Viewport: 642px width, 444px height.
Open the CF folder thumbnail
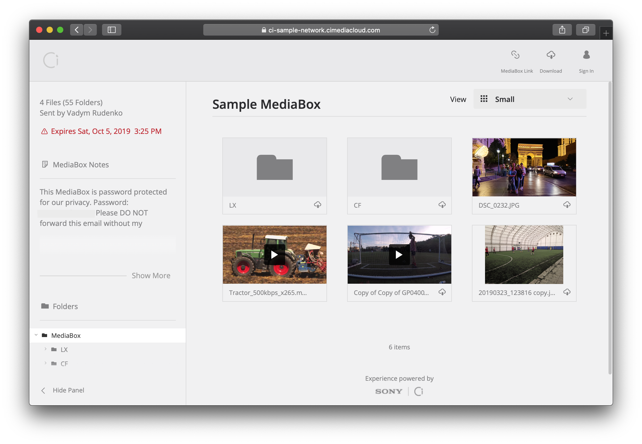click(x=399, y=167)
